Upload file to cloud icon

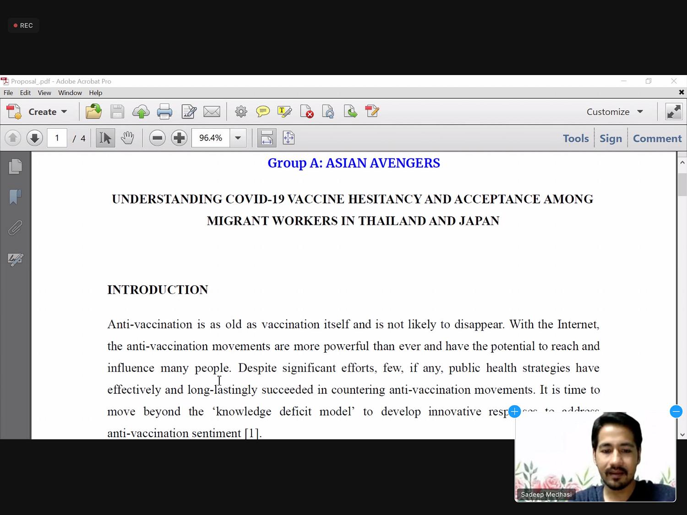click(x=141, y=112)
